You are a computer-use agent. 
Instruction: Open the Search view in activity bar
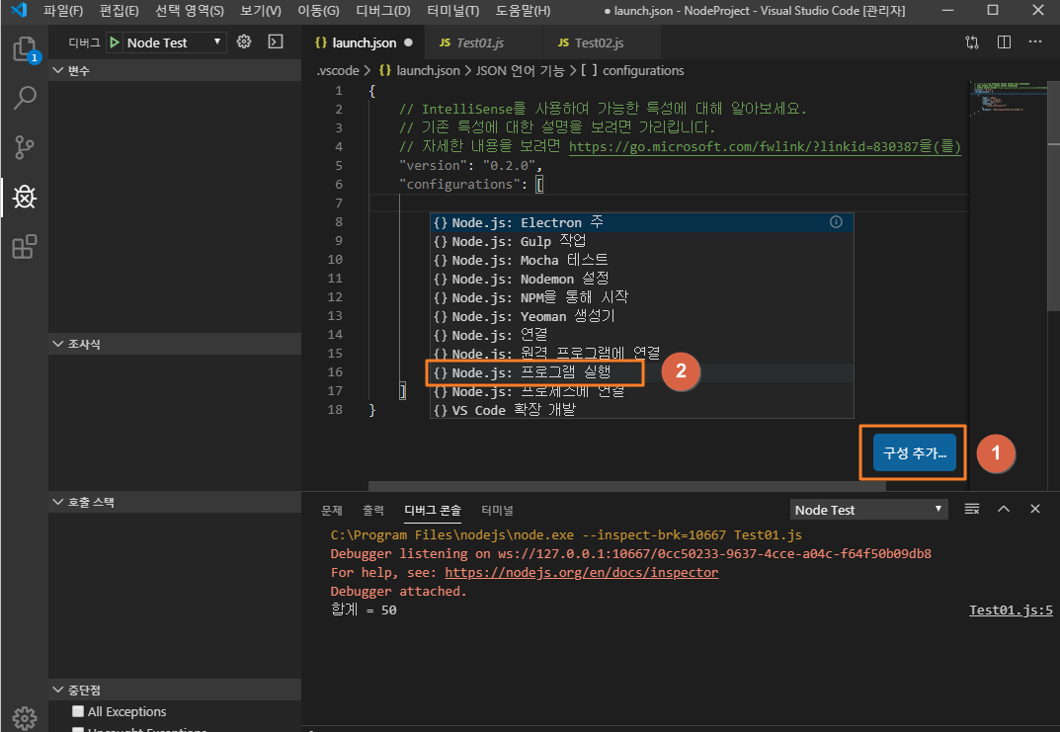[x=25, y=98]
